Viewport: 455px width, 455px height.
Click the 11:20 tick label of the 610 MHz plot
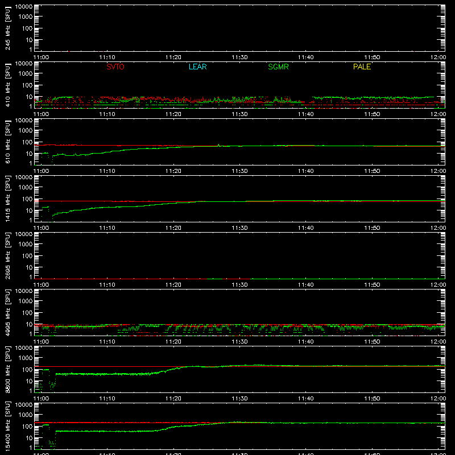(x=173, y=171)
